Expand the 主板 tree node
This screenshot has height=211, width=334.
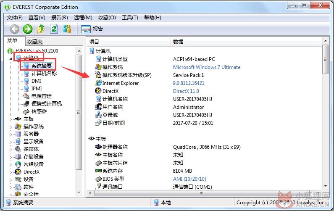coord(11,119)
